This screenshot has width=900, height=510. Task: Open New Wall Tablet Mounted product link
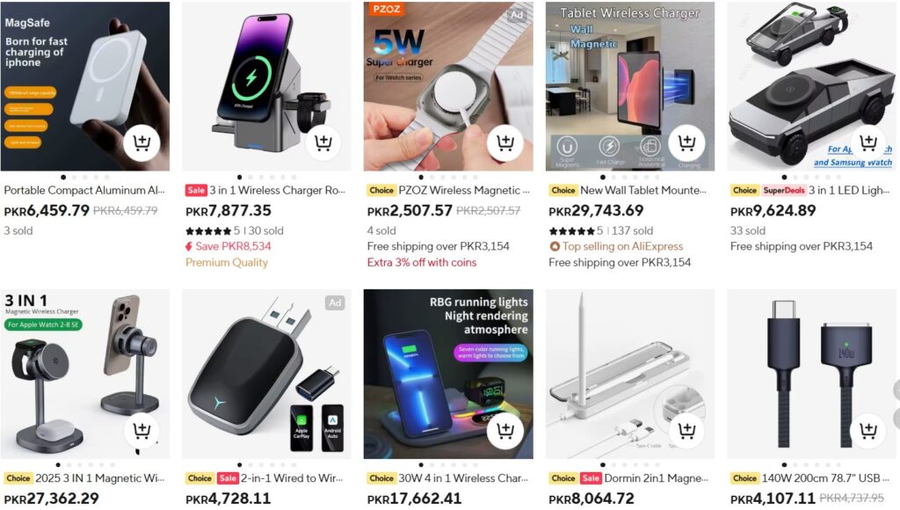pyautogui.click(x=642, y=190)
